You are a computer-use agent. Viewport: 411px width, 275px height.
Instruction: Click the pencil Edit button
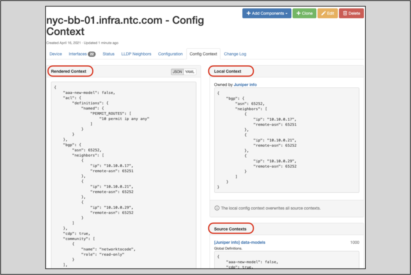click(x=328, y=13)
